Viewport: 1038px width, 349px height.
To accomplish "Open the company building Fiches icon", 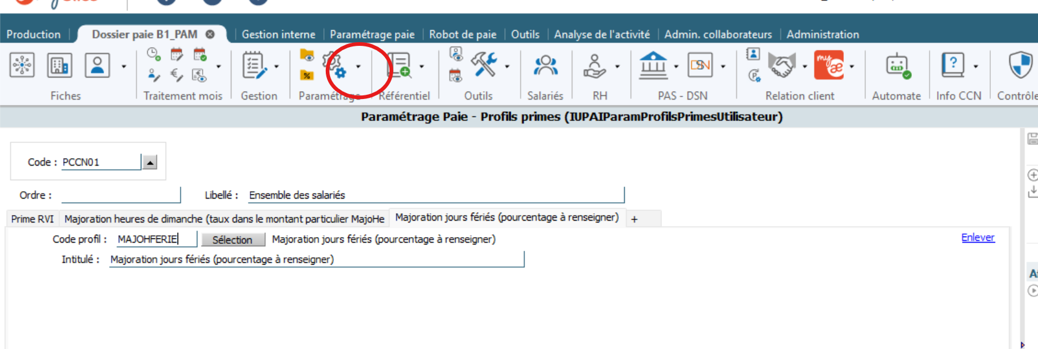I will [59, 65].
